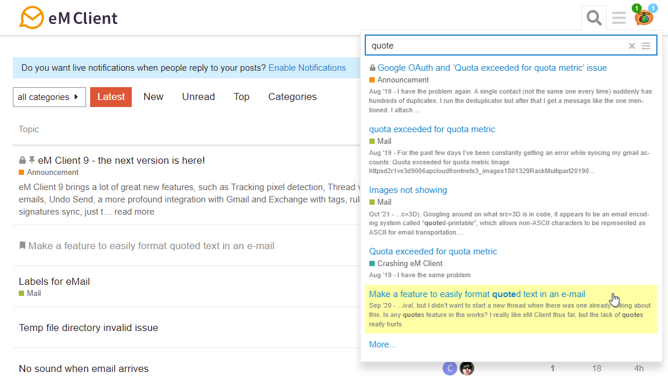Click Mail category under quota exceeded result

380,142
